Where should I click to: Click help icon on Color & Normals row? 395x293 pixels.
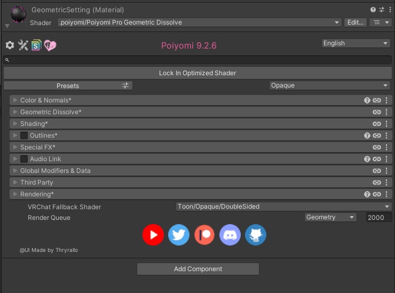[367, 100]
